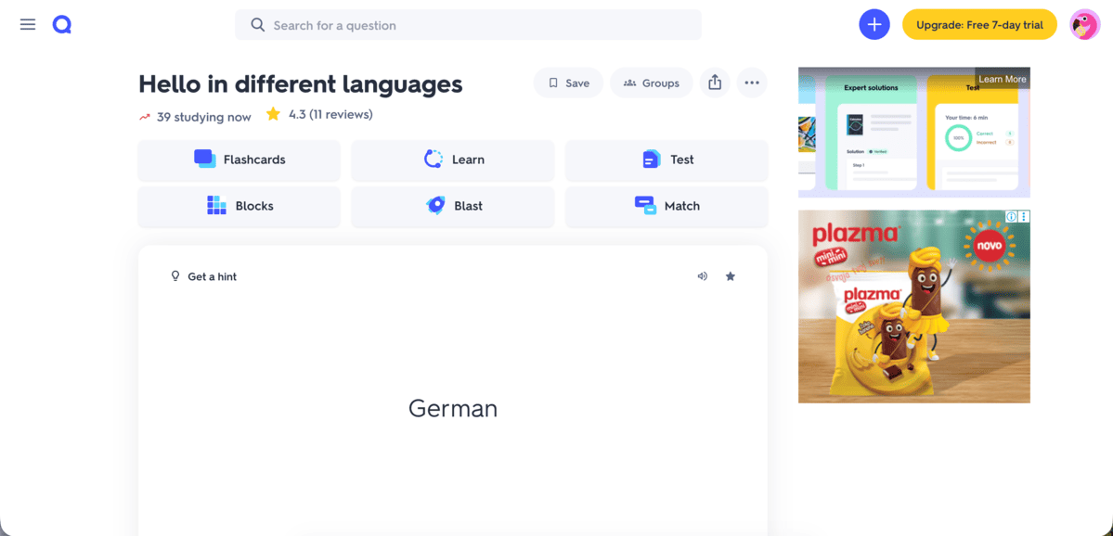The image size is (1113, 536).
Task: Open the create menu with the plus button
Action: click(874, 24)
